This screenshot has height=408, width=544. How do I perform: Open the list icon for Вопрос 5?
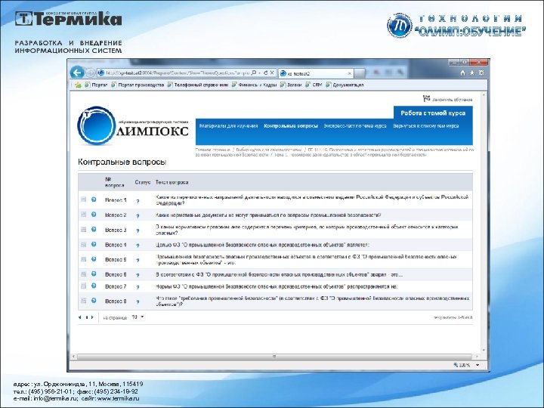point(83,259)
